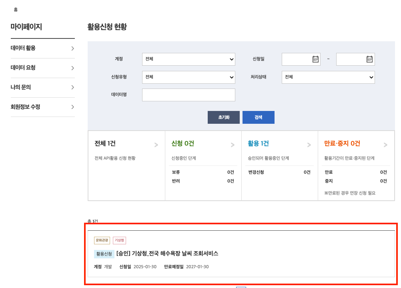This screenshot has width=401, height=288.
Task: Open the end date calendar picker icon
Action: 369,59
